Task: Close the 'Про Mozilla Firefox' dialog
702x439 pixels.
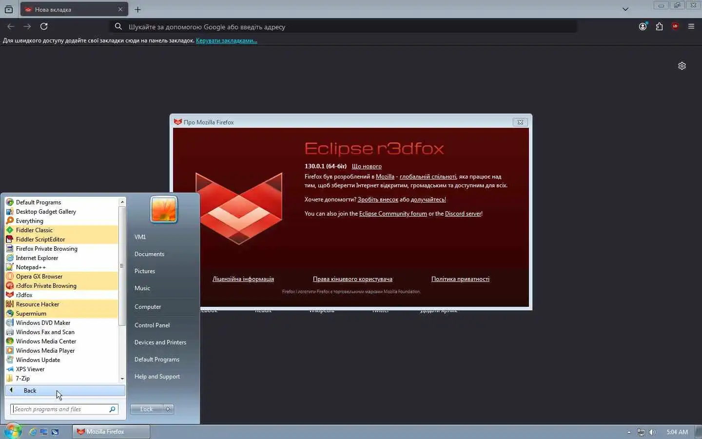Action: [x=520, y=122]
